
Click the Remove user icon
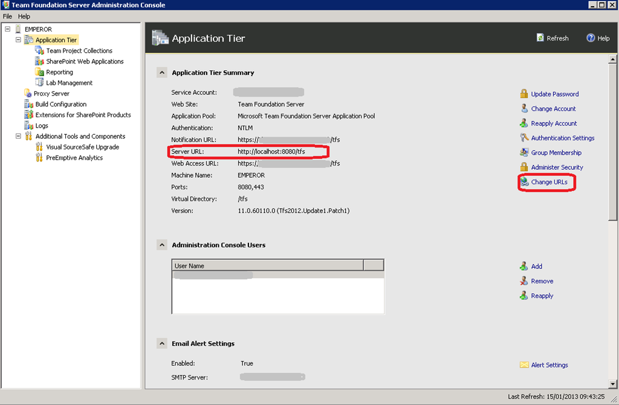[x=524, y=280]
